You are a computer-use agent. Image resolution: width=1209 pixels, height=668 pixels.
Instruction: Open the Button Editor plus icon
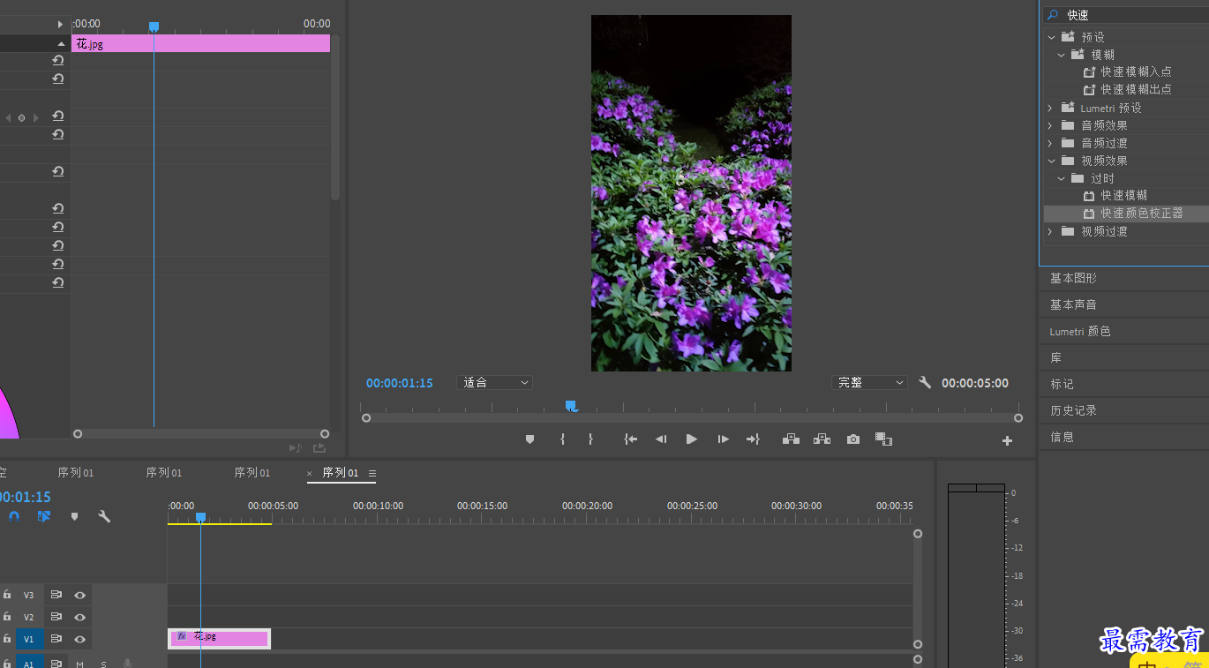[1007, 441]
